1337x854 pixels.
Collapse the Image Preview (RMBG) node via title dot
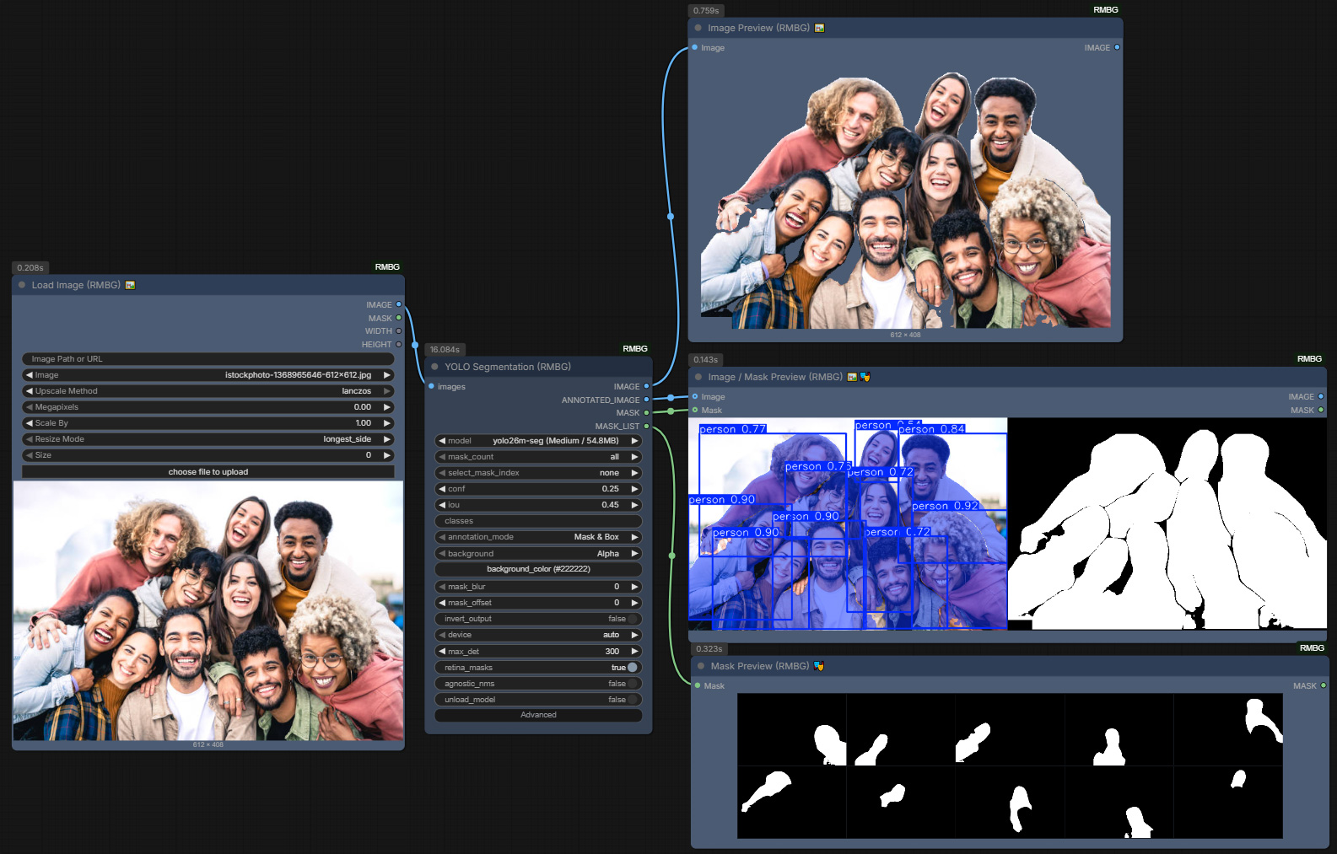point(698,28)
